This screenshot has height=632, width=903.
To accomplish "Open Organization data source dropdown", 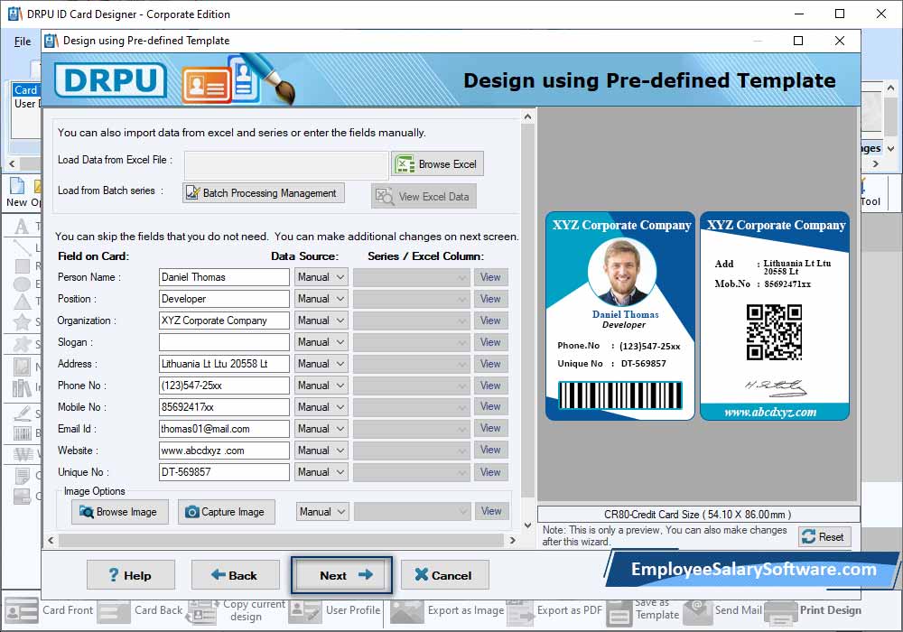I will [x=321, y=321].
